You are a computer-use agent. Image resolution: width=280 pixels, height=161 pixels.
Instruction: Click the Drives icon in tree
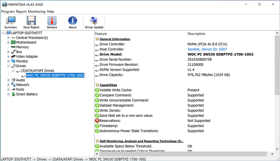coord(13,66)
